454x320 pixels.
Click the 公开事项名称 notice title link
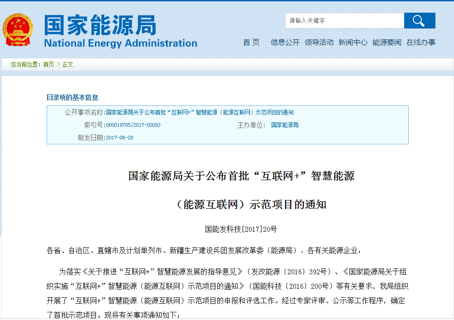coord(200,113)
